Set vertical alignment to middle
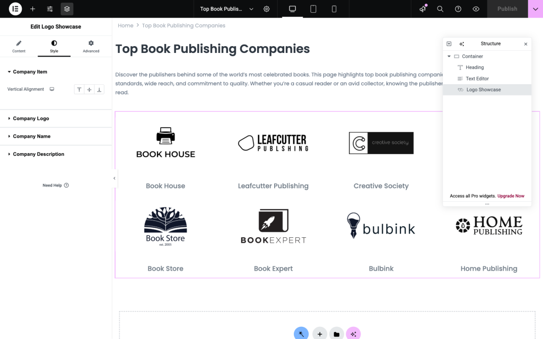Viewport: 543px width, 339px height. point(89,90)
